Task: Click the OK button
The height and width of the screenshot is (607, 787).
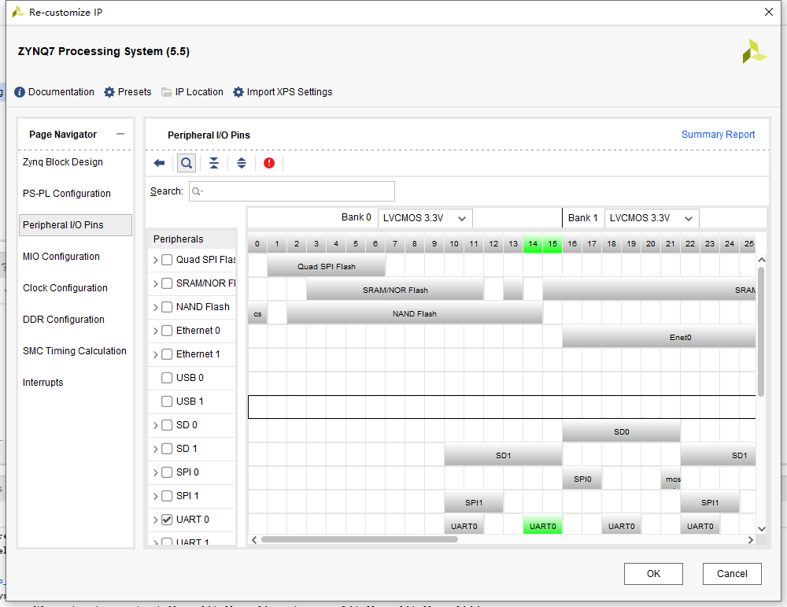Action: click(x=653, y=574)
